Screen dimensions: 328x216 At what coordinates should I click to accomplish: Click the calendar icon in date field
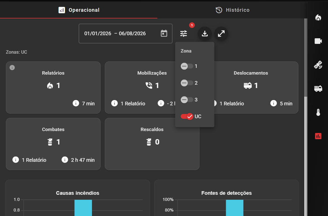[164, 33]
